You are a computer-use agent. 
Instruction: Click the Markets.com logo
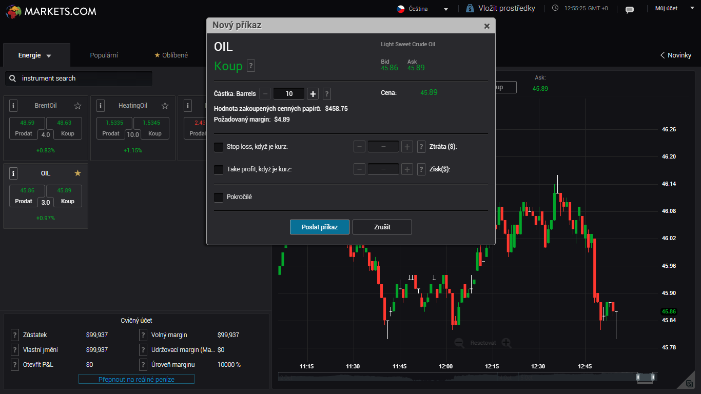51,11
